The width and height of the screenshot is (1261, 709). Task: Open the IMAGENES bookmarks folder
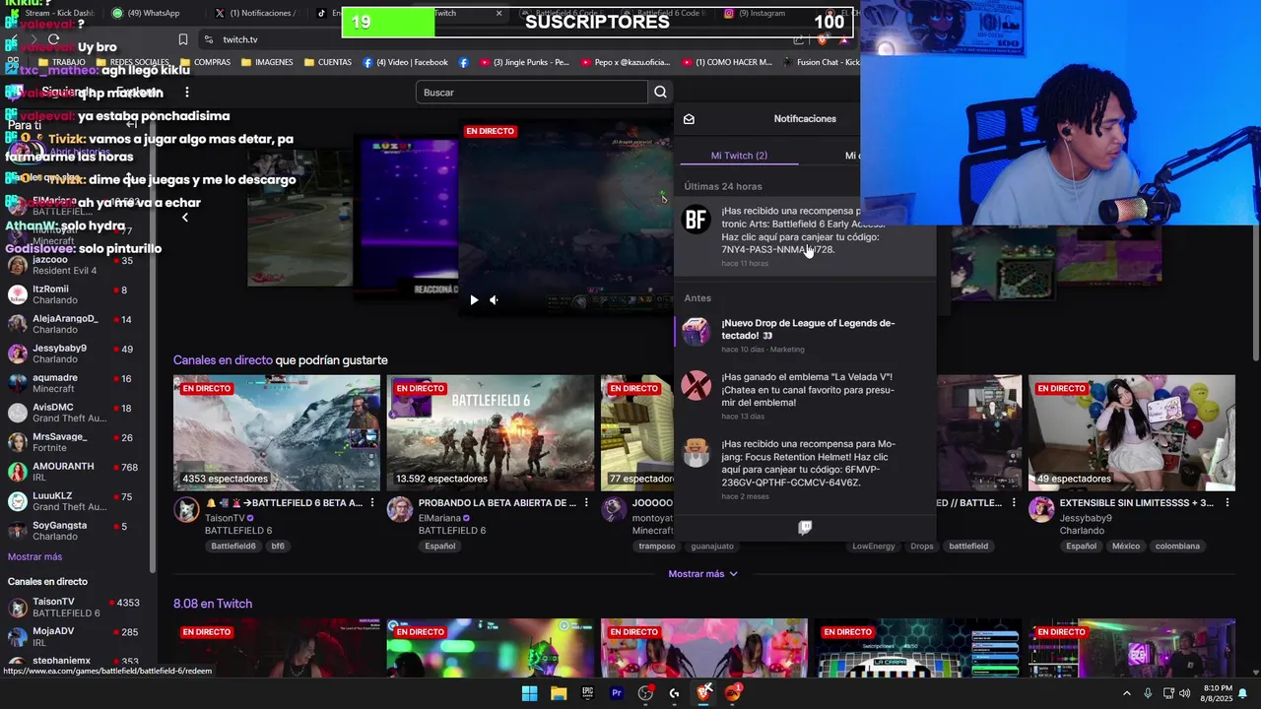pos(266,62)
